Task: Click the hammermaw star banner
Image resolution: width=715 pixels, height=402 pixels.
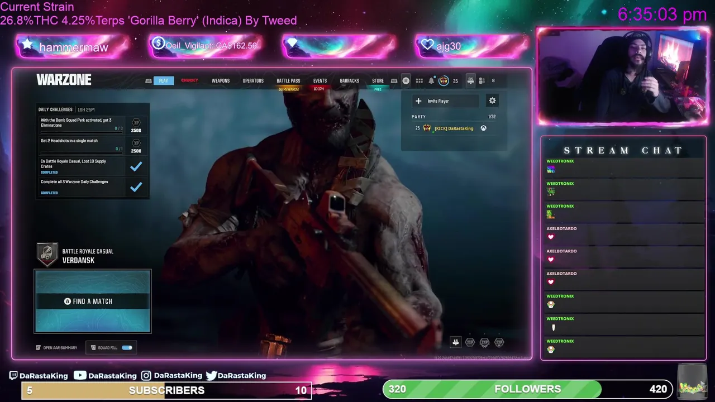Action: click(73, 46)
